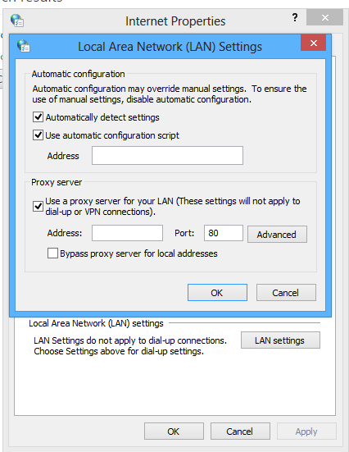
Task: Click the LAN Settings dialog globe icon
Action: pyautogui.click(x=23, y=46)
